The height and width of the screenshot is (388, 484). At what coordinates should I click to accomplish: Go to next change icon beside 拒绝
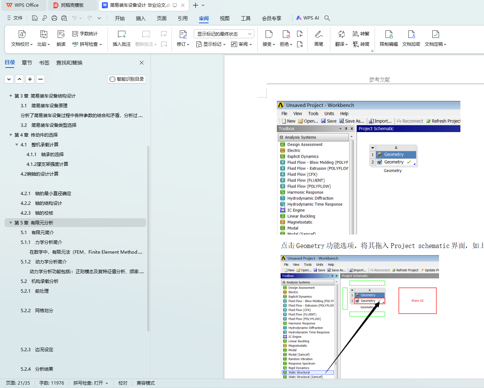[x=300, y=44]
